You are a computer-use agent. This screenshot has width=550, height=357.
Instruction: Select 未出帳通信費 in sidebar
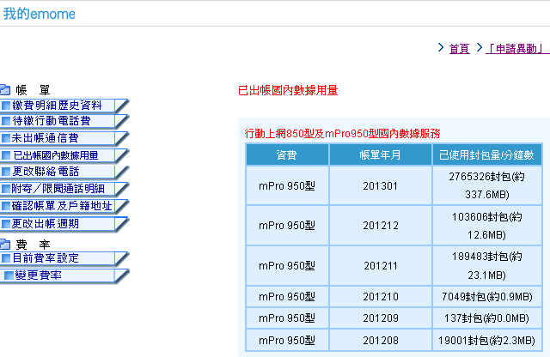[64, 138]
